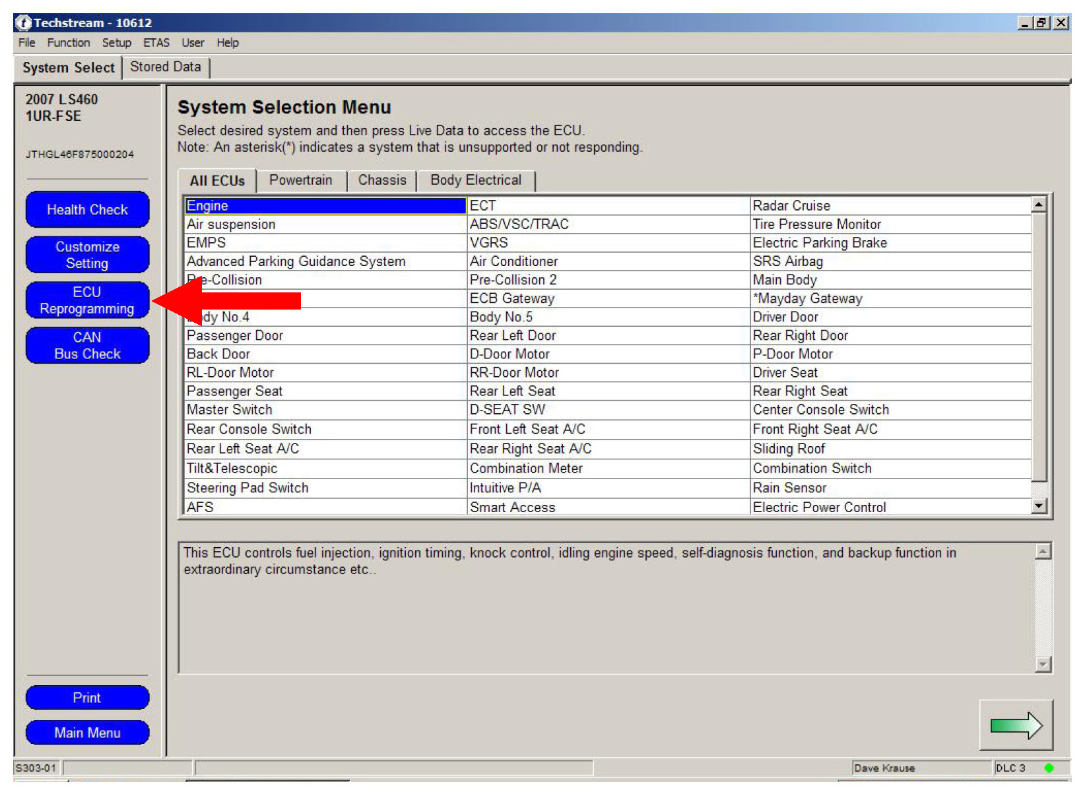Start the CAN Bus Check
Screen dimensions: 1085x794
pos(87,345)
